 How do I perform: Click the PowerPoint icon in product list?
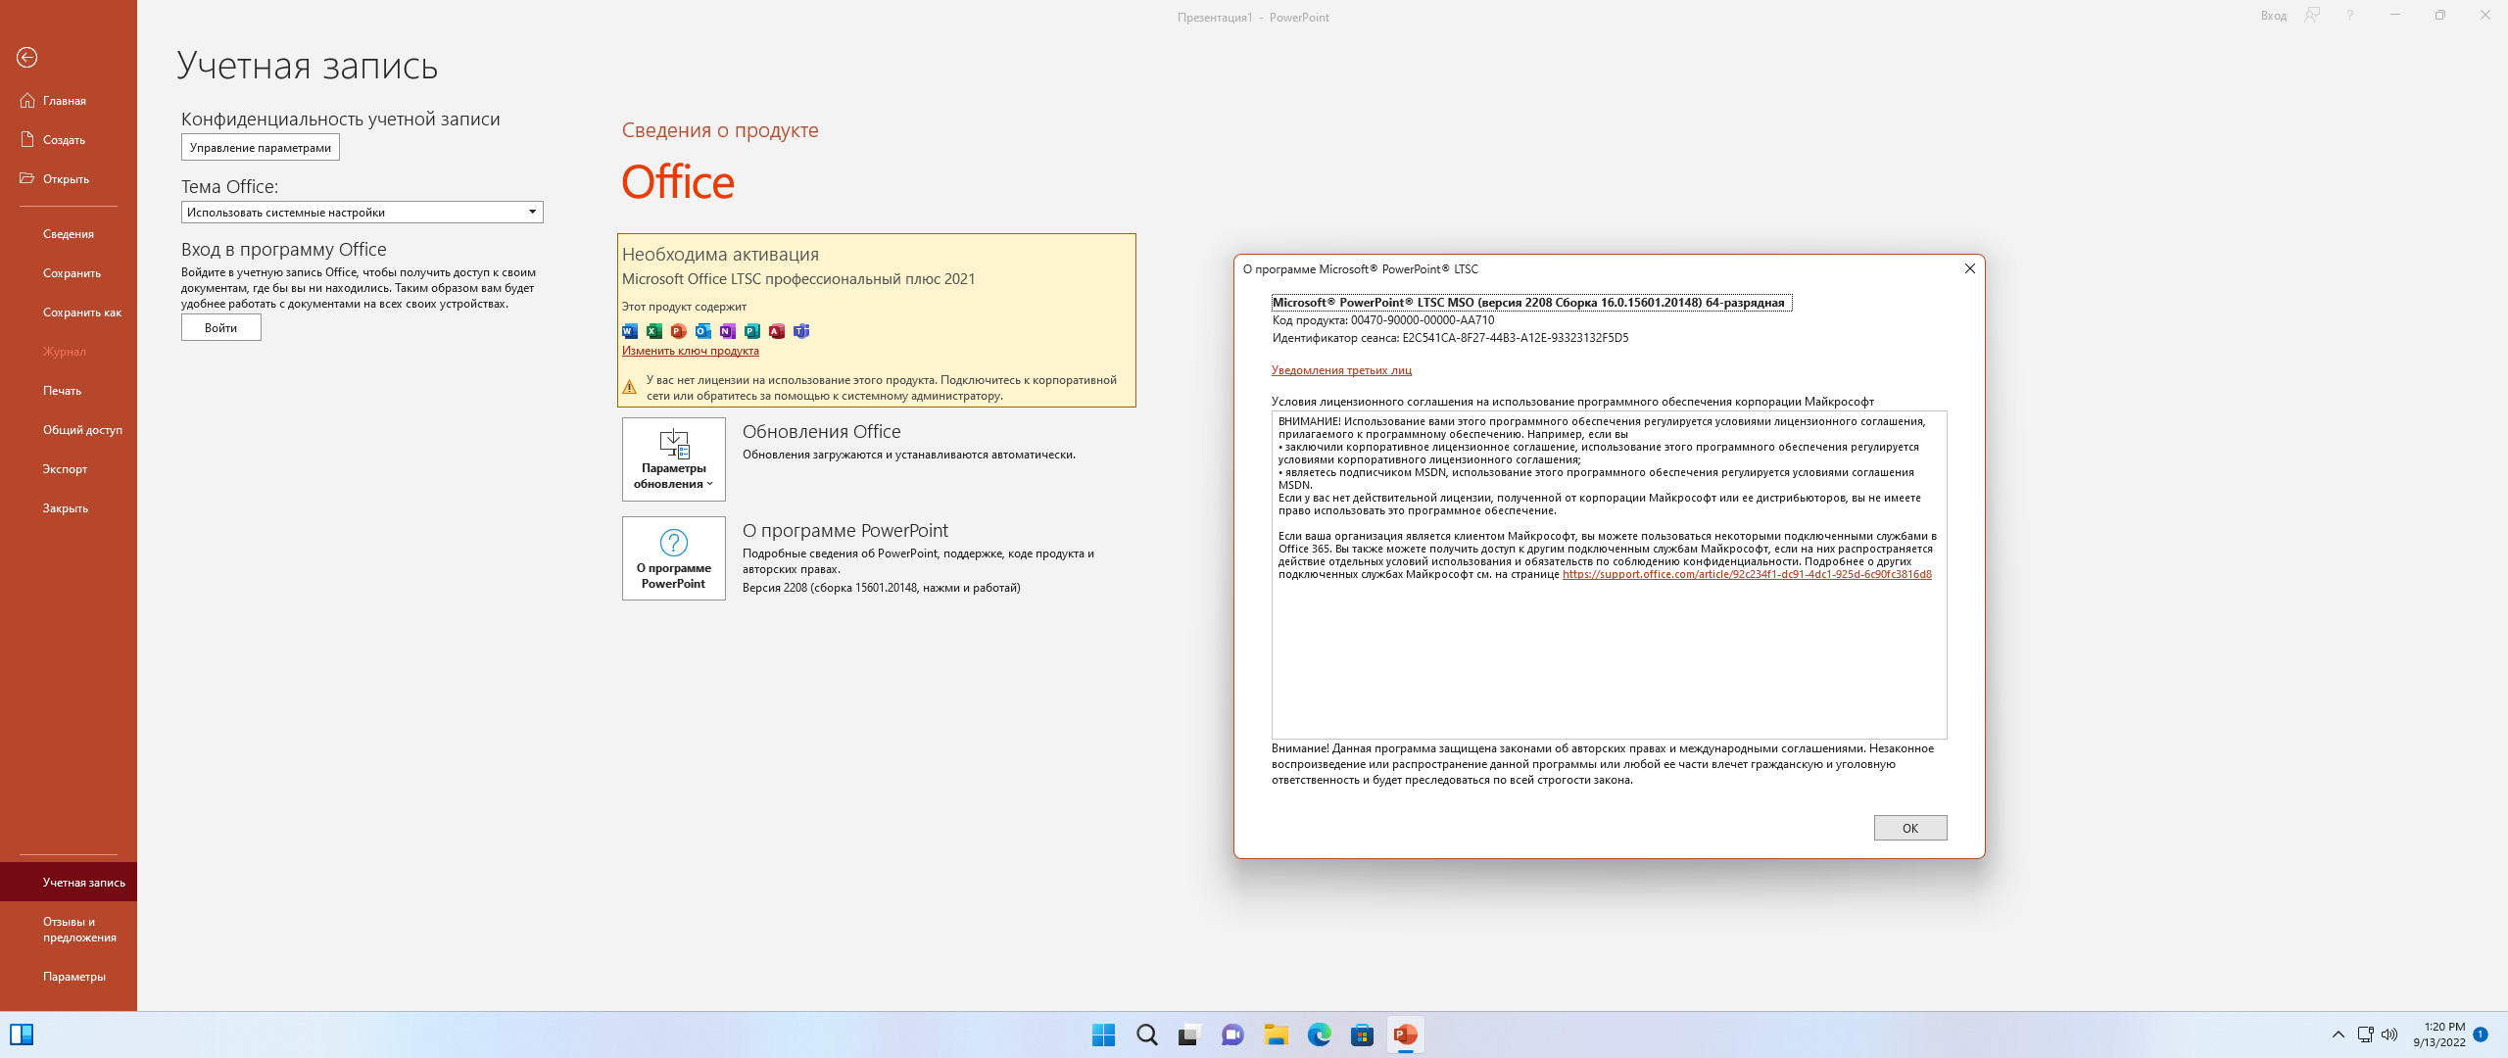[x=679, y=331]
